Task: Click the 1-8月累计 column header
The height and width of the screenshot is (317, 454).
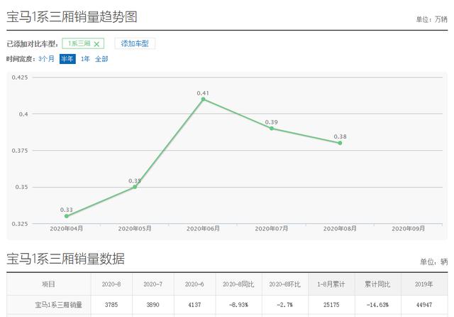Action: pyautogui.click(x=331, y=284)
